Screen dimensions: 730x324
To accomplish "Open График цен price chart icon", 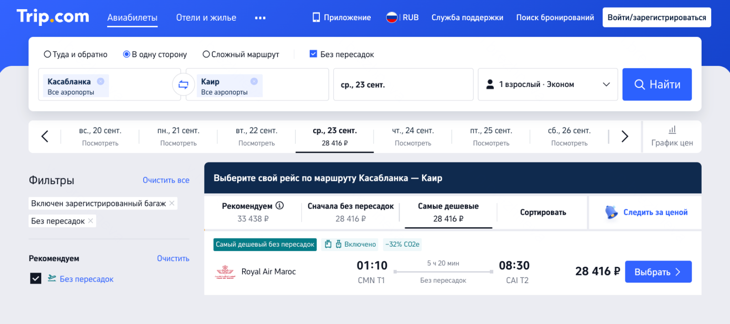I will click(x=672, y=129).
